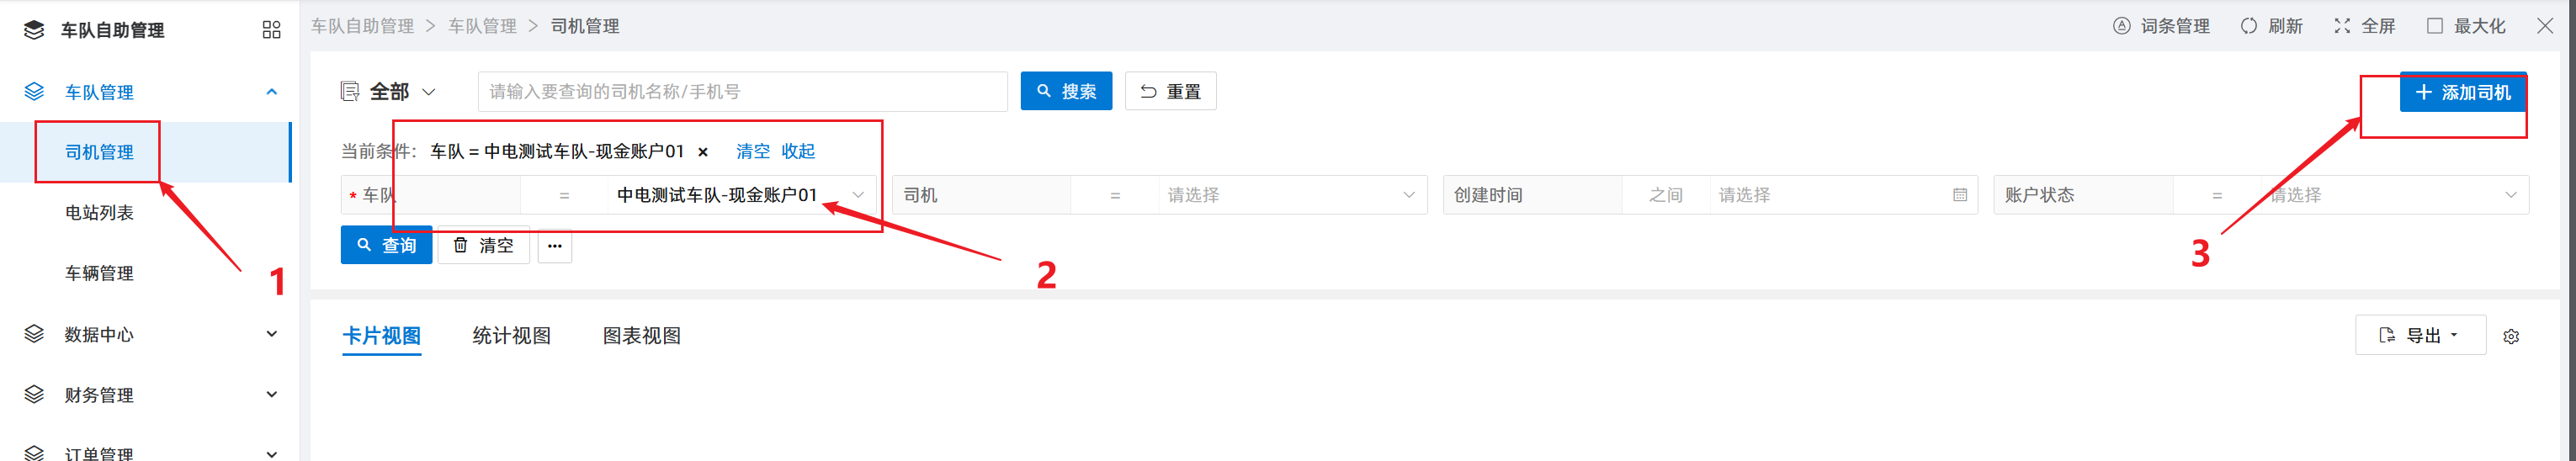The height and width of the screenshot is (461, 2576).
Task: Expand the 数据中心 sidebar menu
Action: point(271,334)
